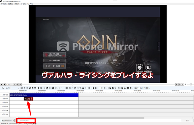
Task: Click the 00:00:30.00 mark on the ruler
Action: [x=118, y=91]
